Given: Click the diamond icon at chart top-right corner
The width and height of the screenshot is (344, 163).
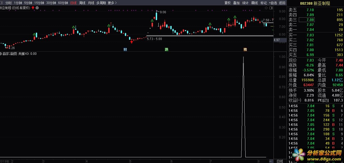Looking at the screenshot, I should [x=266, y=8].
